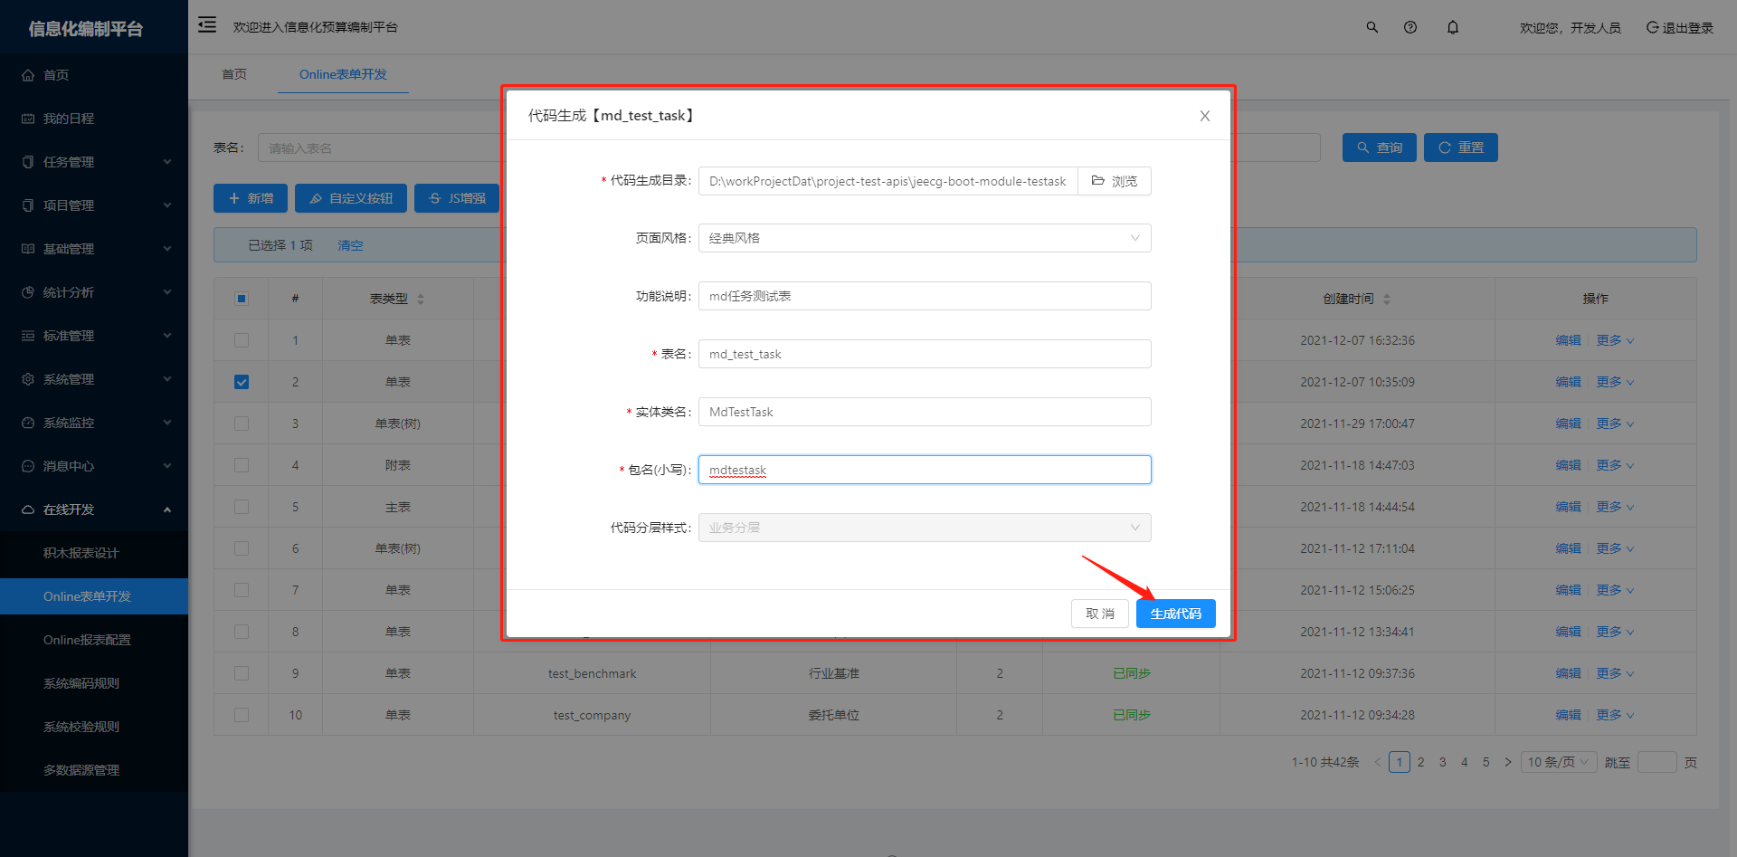Switch to the 首页 tab

click(234, 74)
